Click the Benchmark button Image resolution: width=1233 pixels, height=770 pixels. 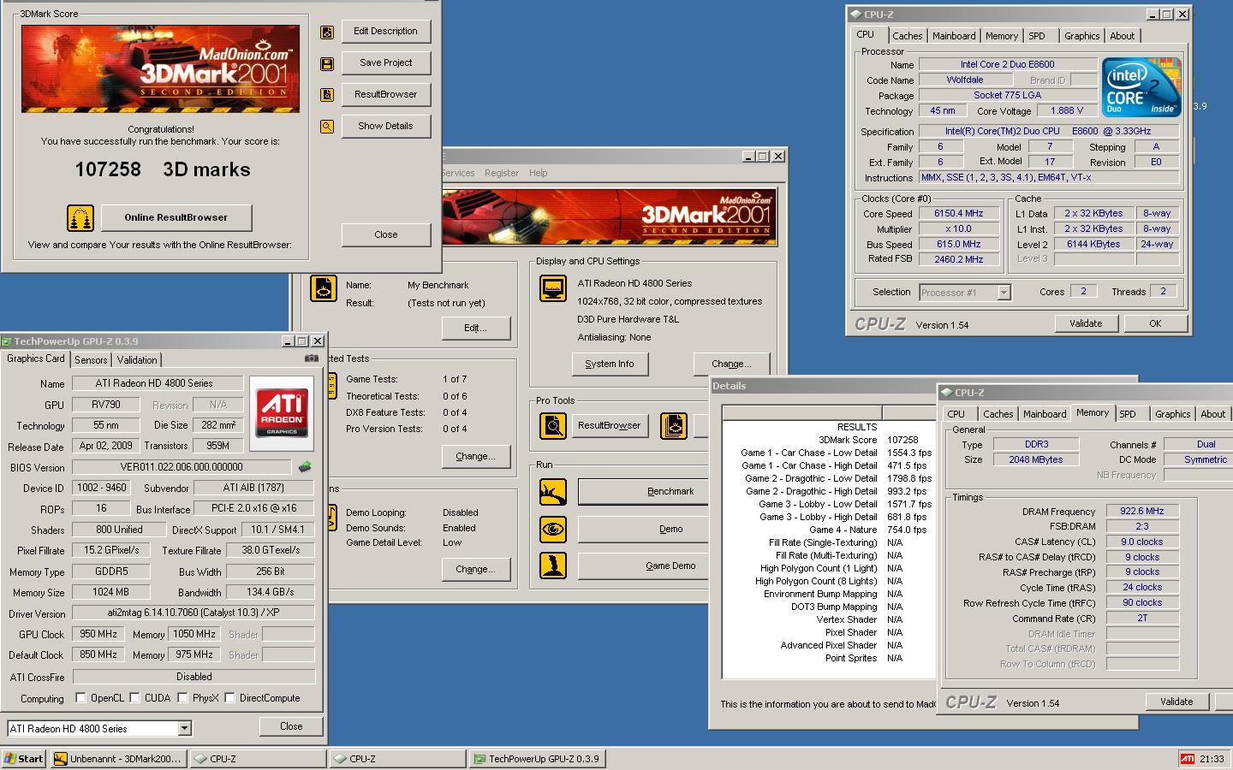[643, 492]
